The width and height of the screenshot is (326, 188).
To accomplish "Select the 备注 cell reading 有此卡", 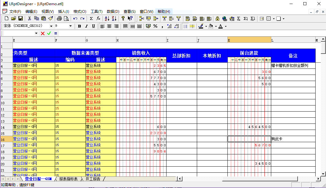I will pyautogui.click(x=293, y=139).
